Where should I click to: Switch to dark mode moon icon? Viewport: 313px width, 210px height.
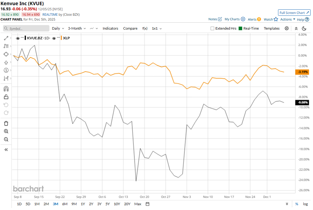coord(304,28)
